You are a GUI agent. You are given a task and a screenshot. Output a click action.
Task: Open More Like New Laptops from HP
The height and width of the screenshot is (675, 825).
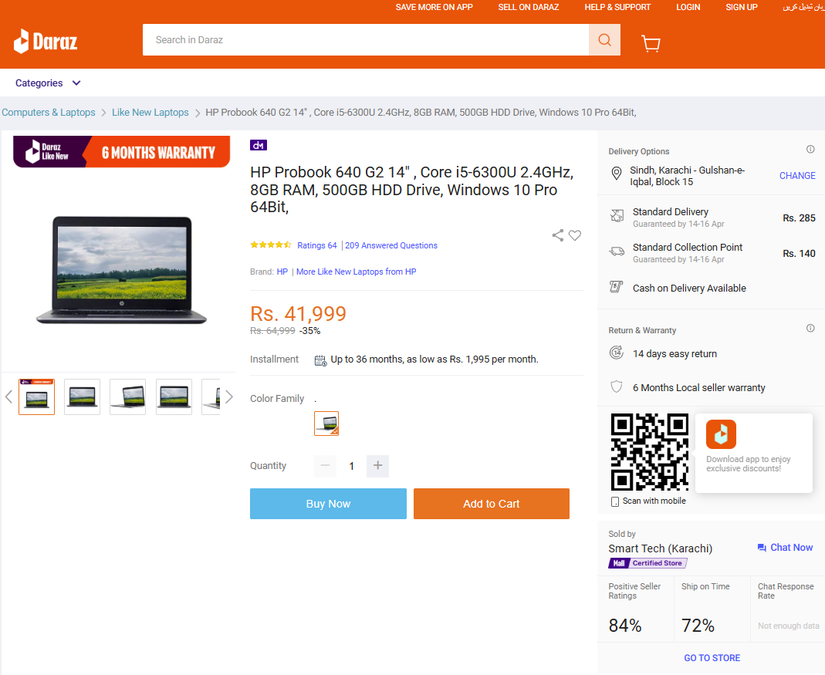point(357,272)
